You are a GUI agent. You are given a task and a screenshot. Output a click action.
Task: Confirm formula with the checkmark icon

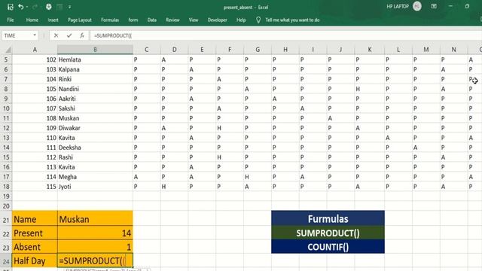click(x=69, y=35)
